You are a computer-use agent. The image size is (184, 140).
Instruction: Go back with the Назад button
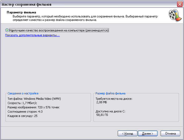pos(127,133)
